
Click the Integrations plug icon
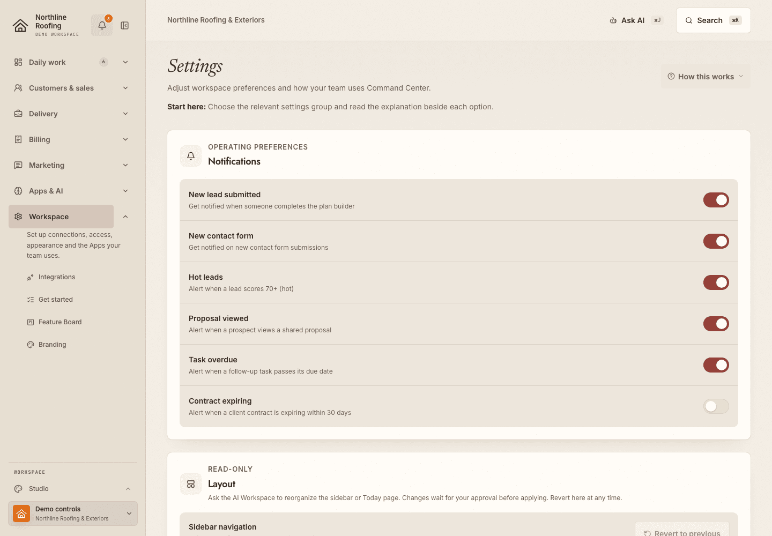click(31, 277)
